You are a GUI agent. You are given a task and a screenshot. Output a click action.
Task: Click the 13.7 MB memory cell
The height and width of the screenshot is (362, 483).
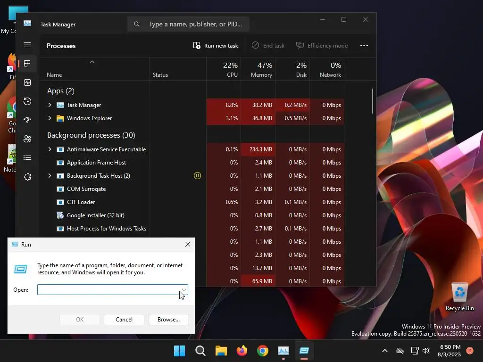click(258, 268)
